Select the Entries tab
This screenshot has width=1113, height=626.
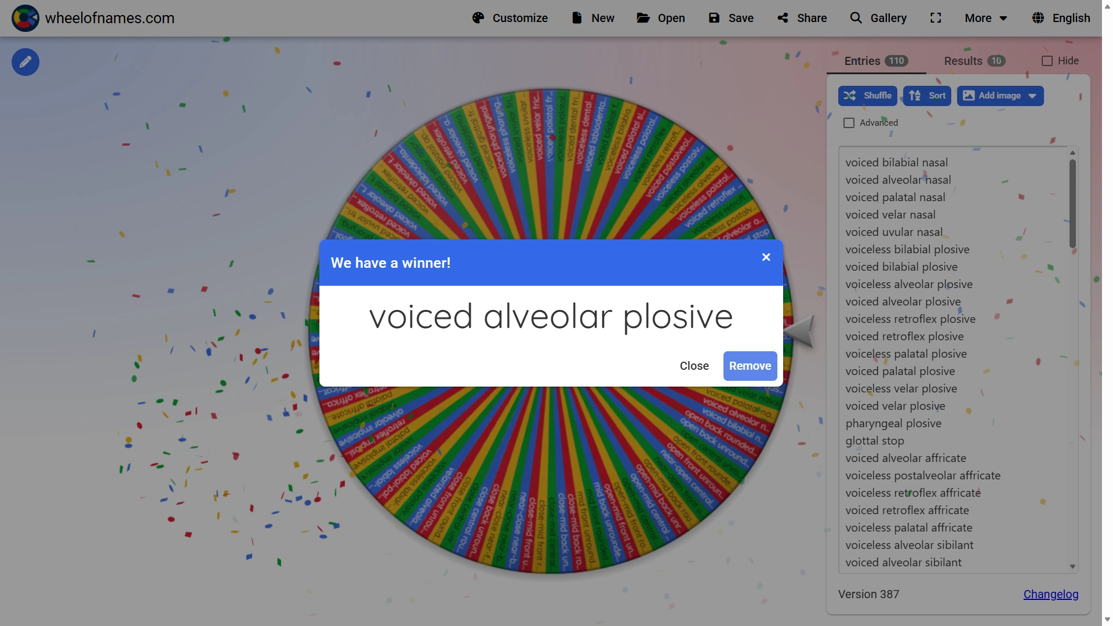(875, 61)
